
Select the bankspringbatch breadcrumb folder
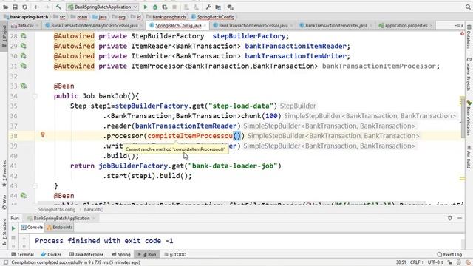166,17
